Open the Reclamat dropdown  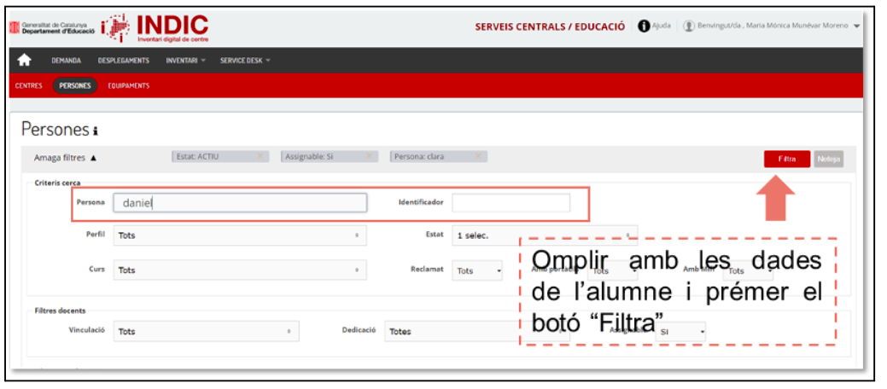click(477, 271)
